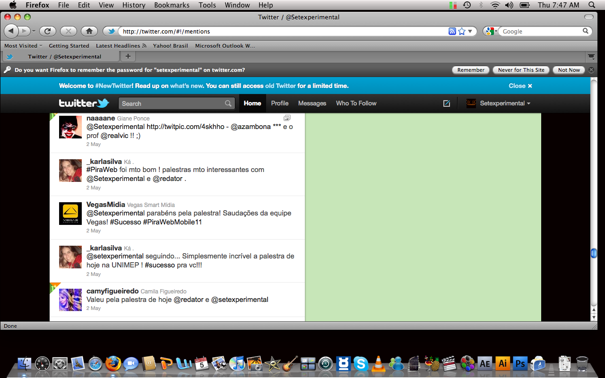Click the reload page button

(x=47, y=31)
